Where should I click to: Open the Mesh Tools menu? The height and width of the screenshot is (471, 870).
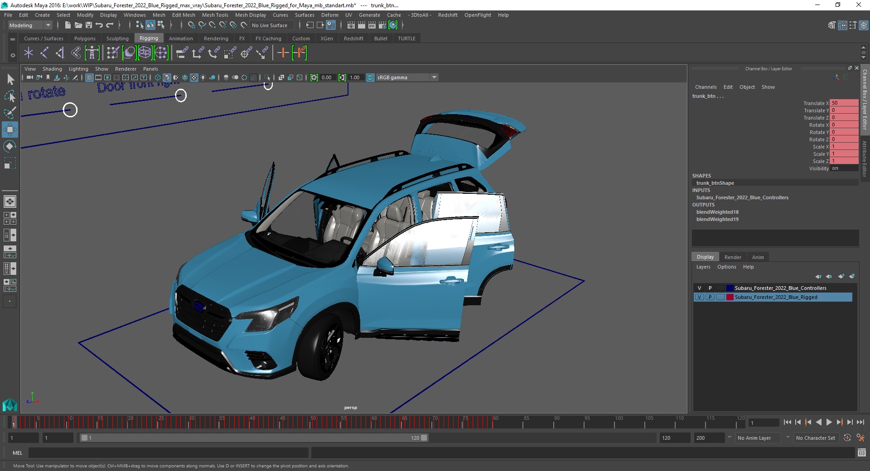point(215,15)
